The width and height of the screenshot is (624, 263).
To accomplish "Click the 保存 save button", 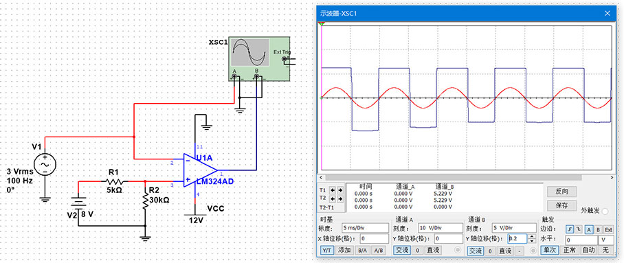I will 562,206.
